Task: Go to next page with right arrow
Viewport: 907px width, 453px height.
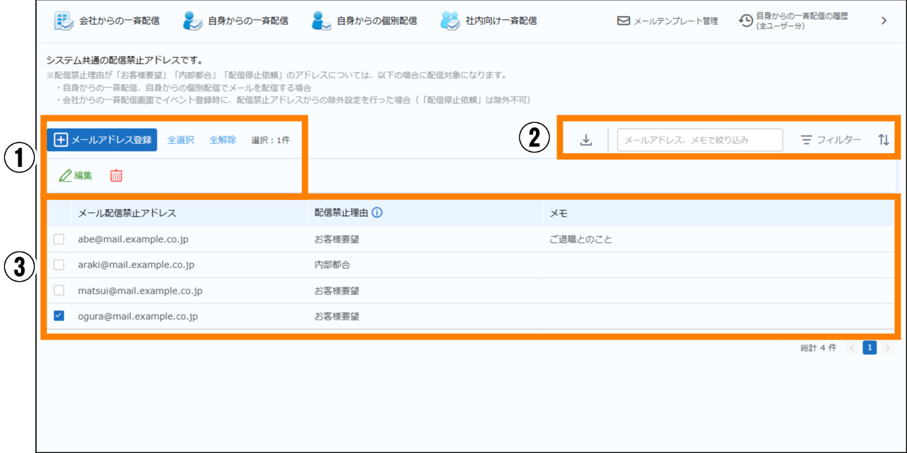Action: (x=889, y=348)
